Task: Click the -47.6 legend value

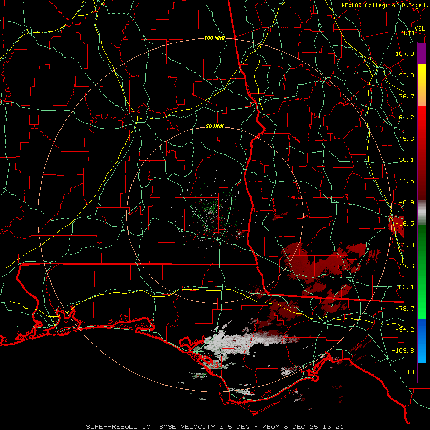Action: [405, 266]
